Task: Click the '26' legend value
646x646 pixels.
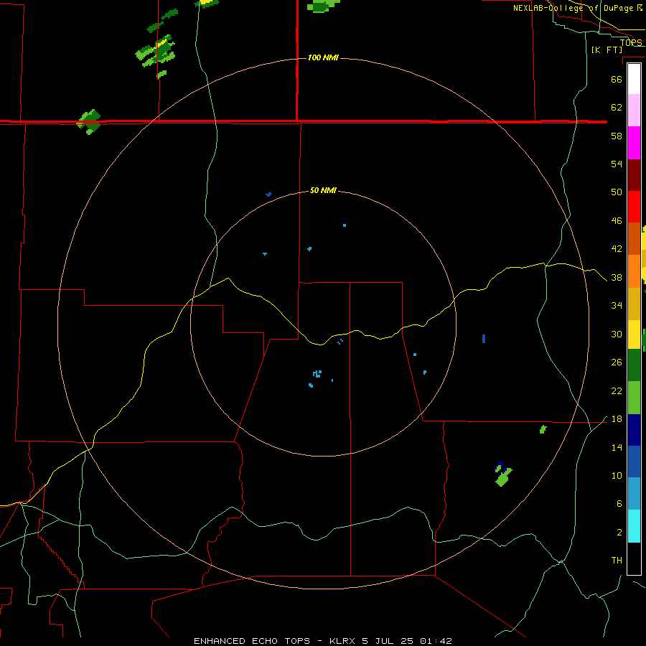Action: coord(617,362)
